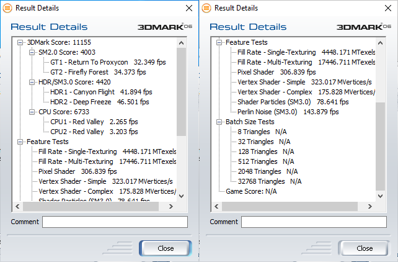Screen dimensions: 398x262
Task: Select 'CPU2 - Red Valley' row
Action: point(94,132)
